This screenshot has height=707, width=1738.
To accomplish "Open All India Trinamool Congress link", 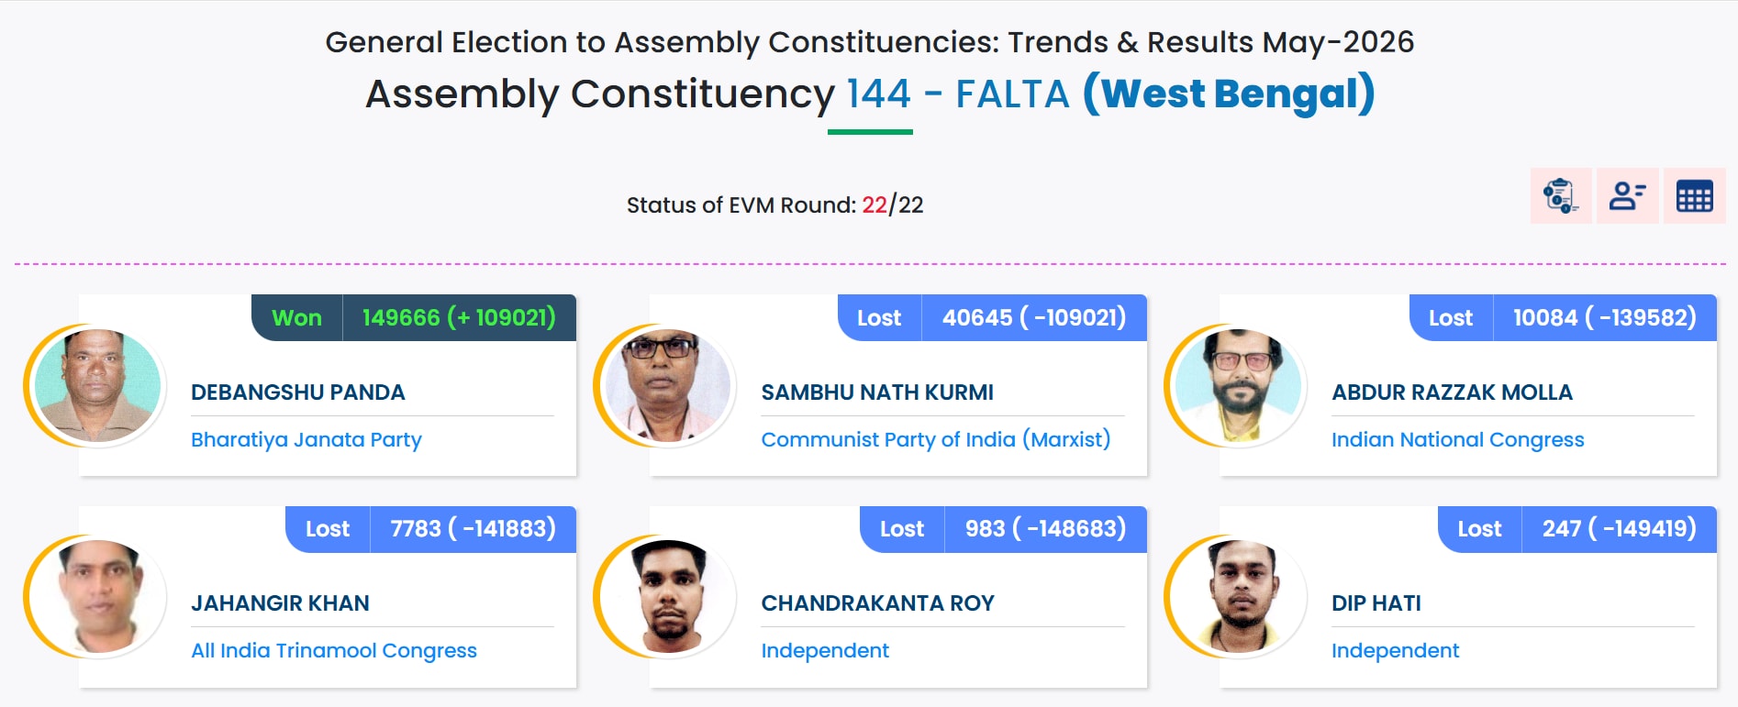I will pyautogui.click(x=334, y=651).
